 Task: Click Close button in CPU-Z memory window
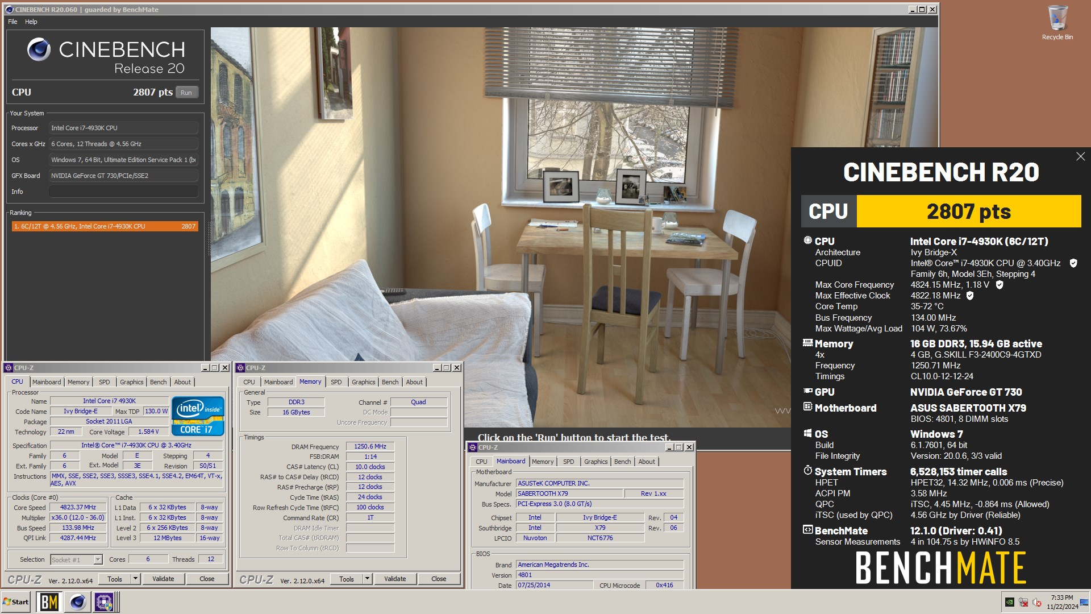pos(439,579)
